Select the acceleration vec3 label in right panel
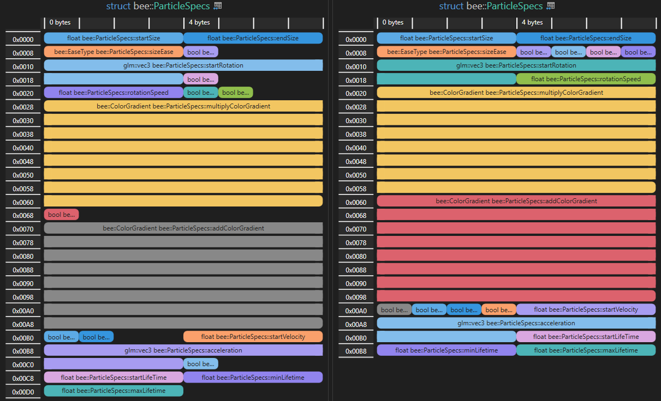Screen dimensions: 661x401 (x=516, y=323)
